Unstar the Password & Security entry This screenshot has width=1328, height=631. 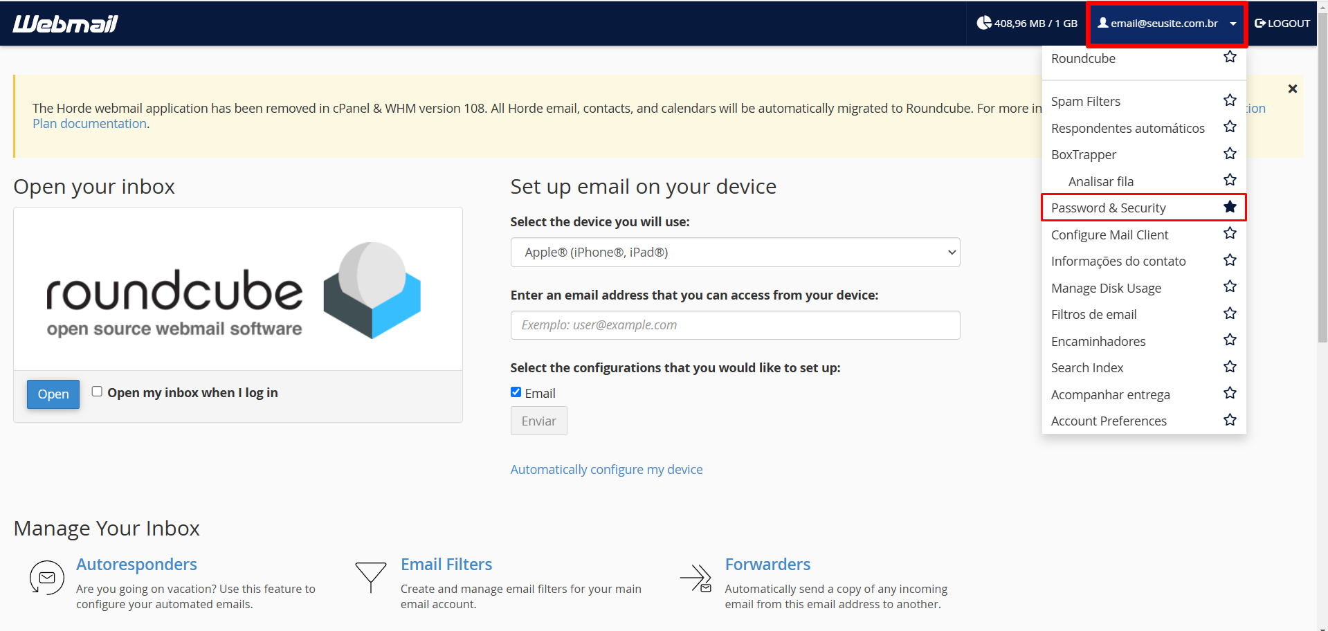tap(1230, 207)
